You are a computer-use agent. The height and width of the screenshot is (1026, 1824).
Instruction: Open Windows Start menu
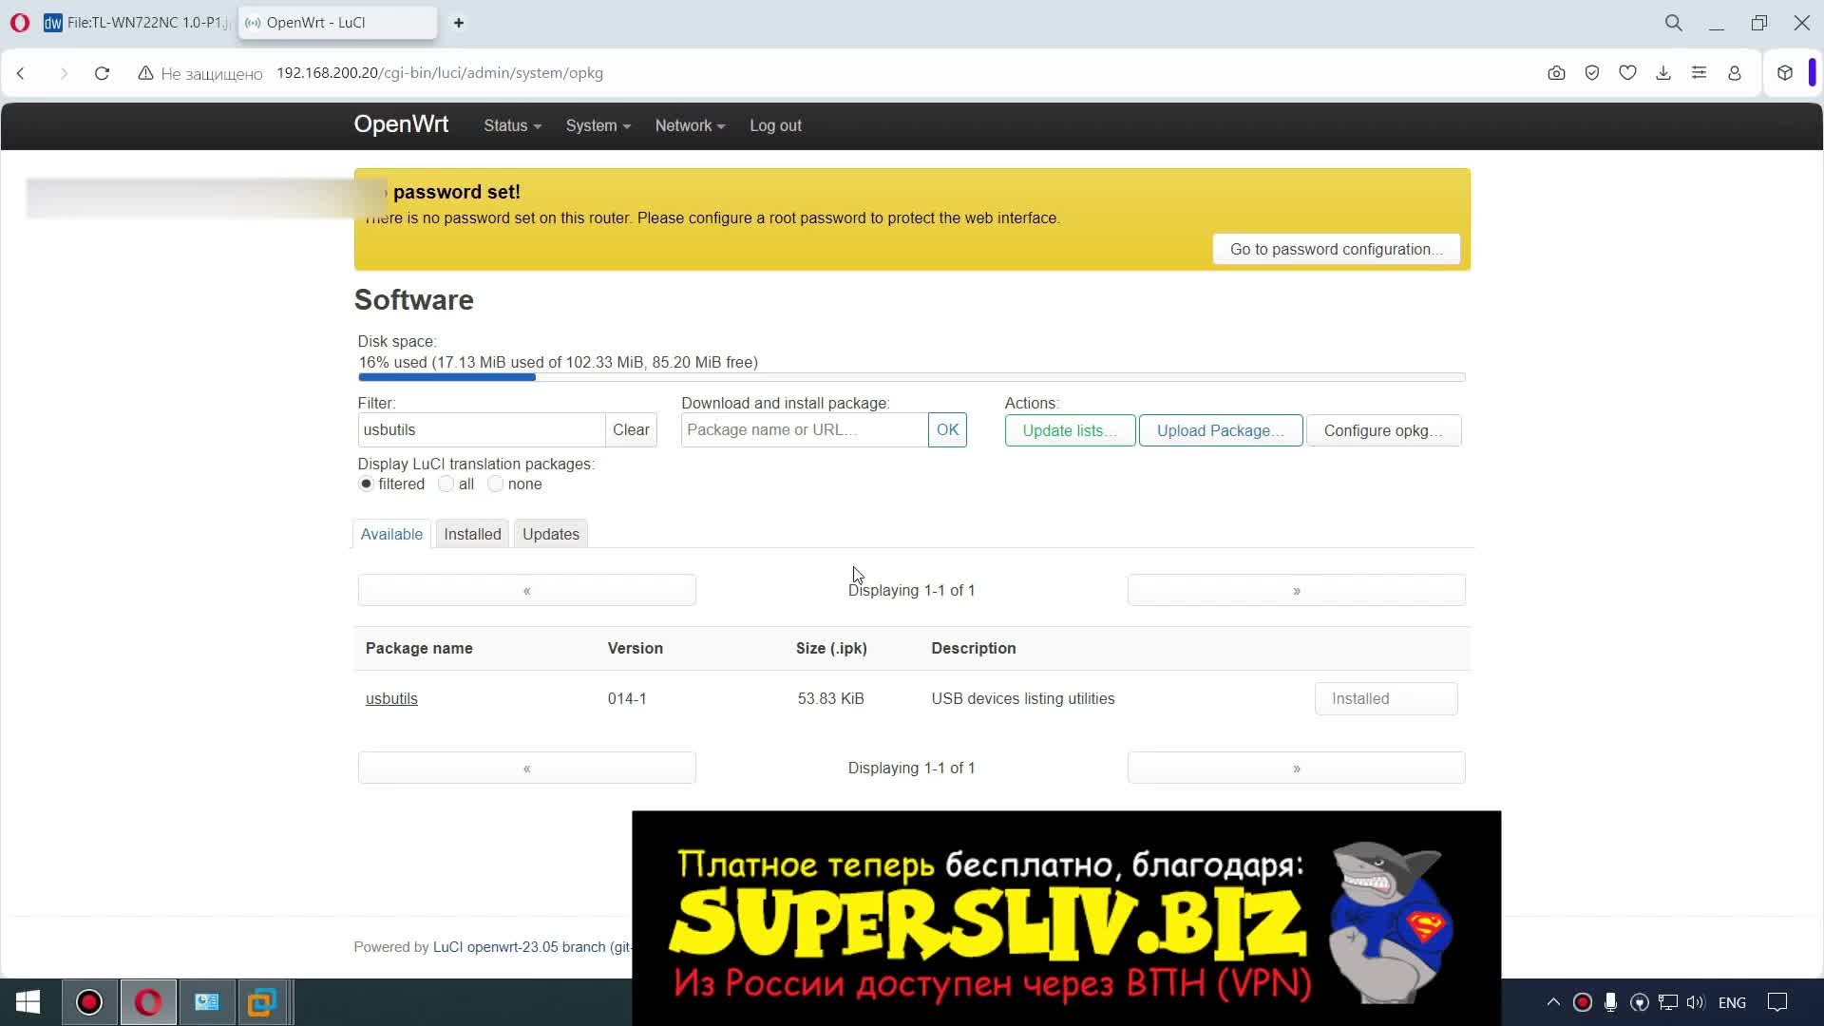28,1002
